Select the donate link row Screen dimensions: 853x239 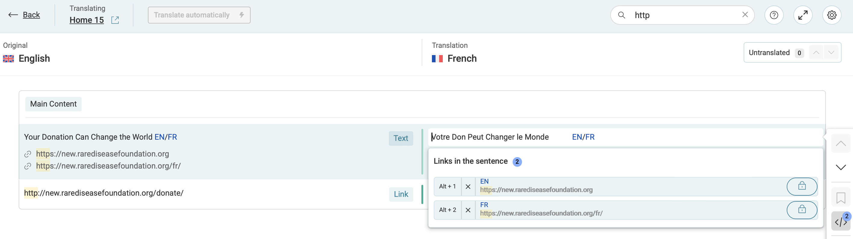click(x=199, y=193)
